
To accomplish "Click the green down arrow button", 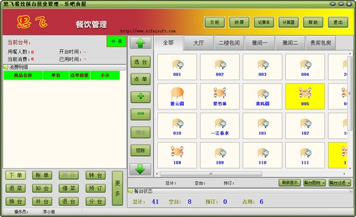I will click(140, 169).
